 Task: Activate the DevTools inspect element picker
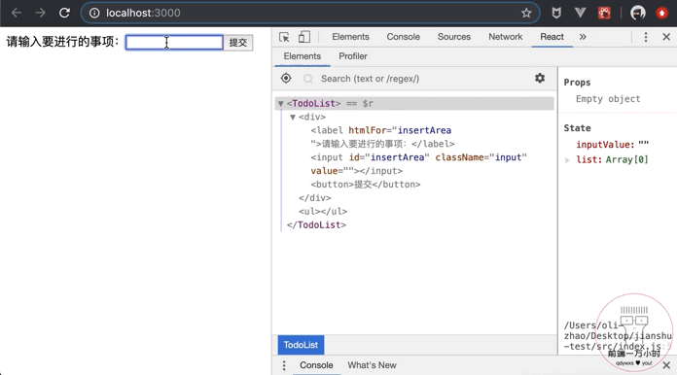pos(284,37)
